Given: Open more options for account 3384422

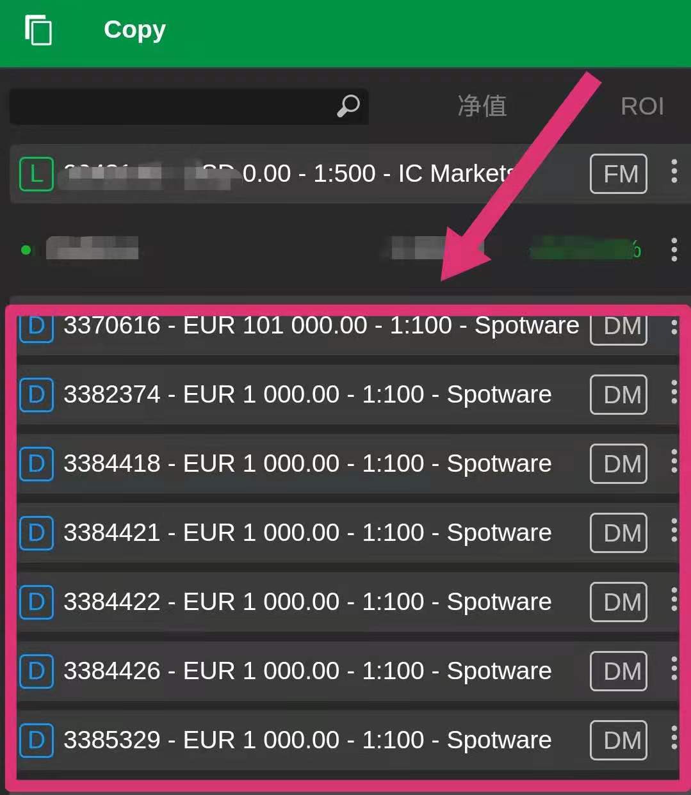Looking at the screenshot, I should 674,599.
